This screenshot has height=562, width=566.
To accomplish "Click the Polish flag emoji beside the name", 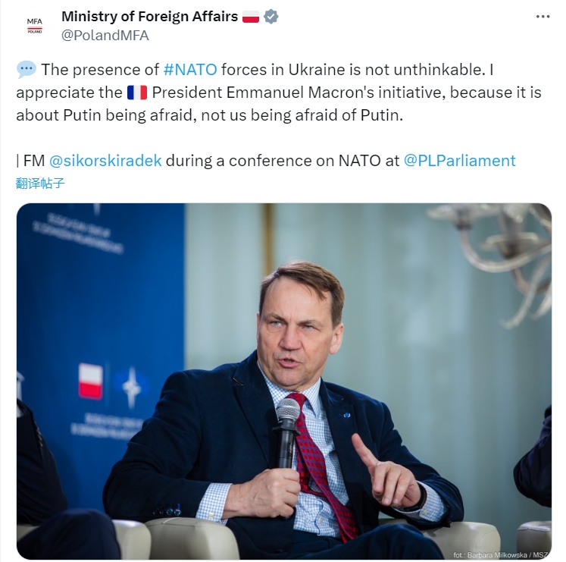I will 251,17.
